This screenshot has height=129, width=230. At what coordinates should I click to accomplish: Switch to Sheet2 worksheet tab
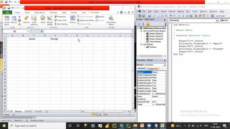click(x=28, y=111)
